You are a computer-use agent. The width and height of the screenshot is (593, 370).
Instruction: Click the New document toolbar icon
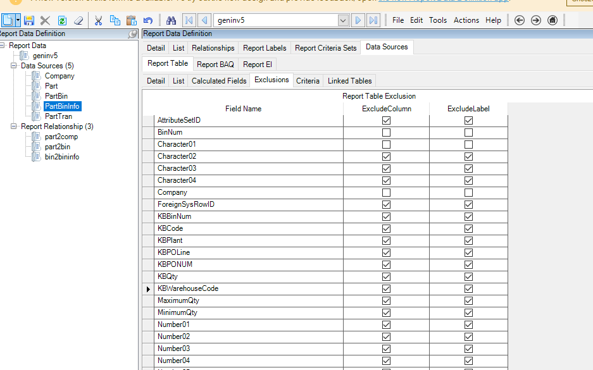coord(8,20)
